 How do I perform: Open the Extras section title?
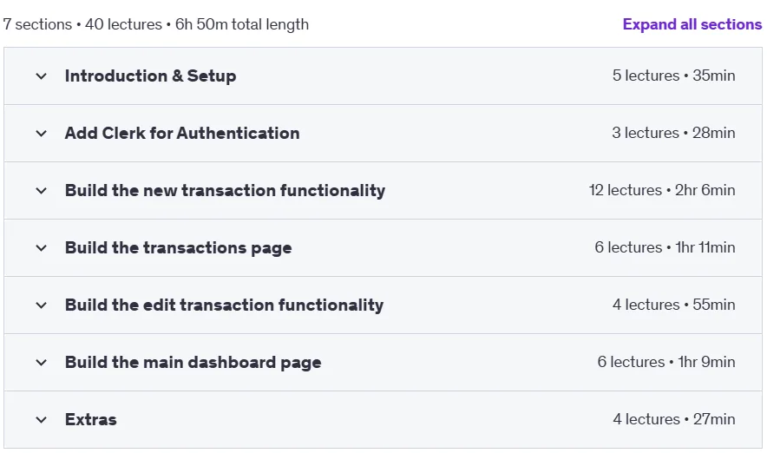pos(91,419)
